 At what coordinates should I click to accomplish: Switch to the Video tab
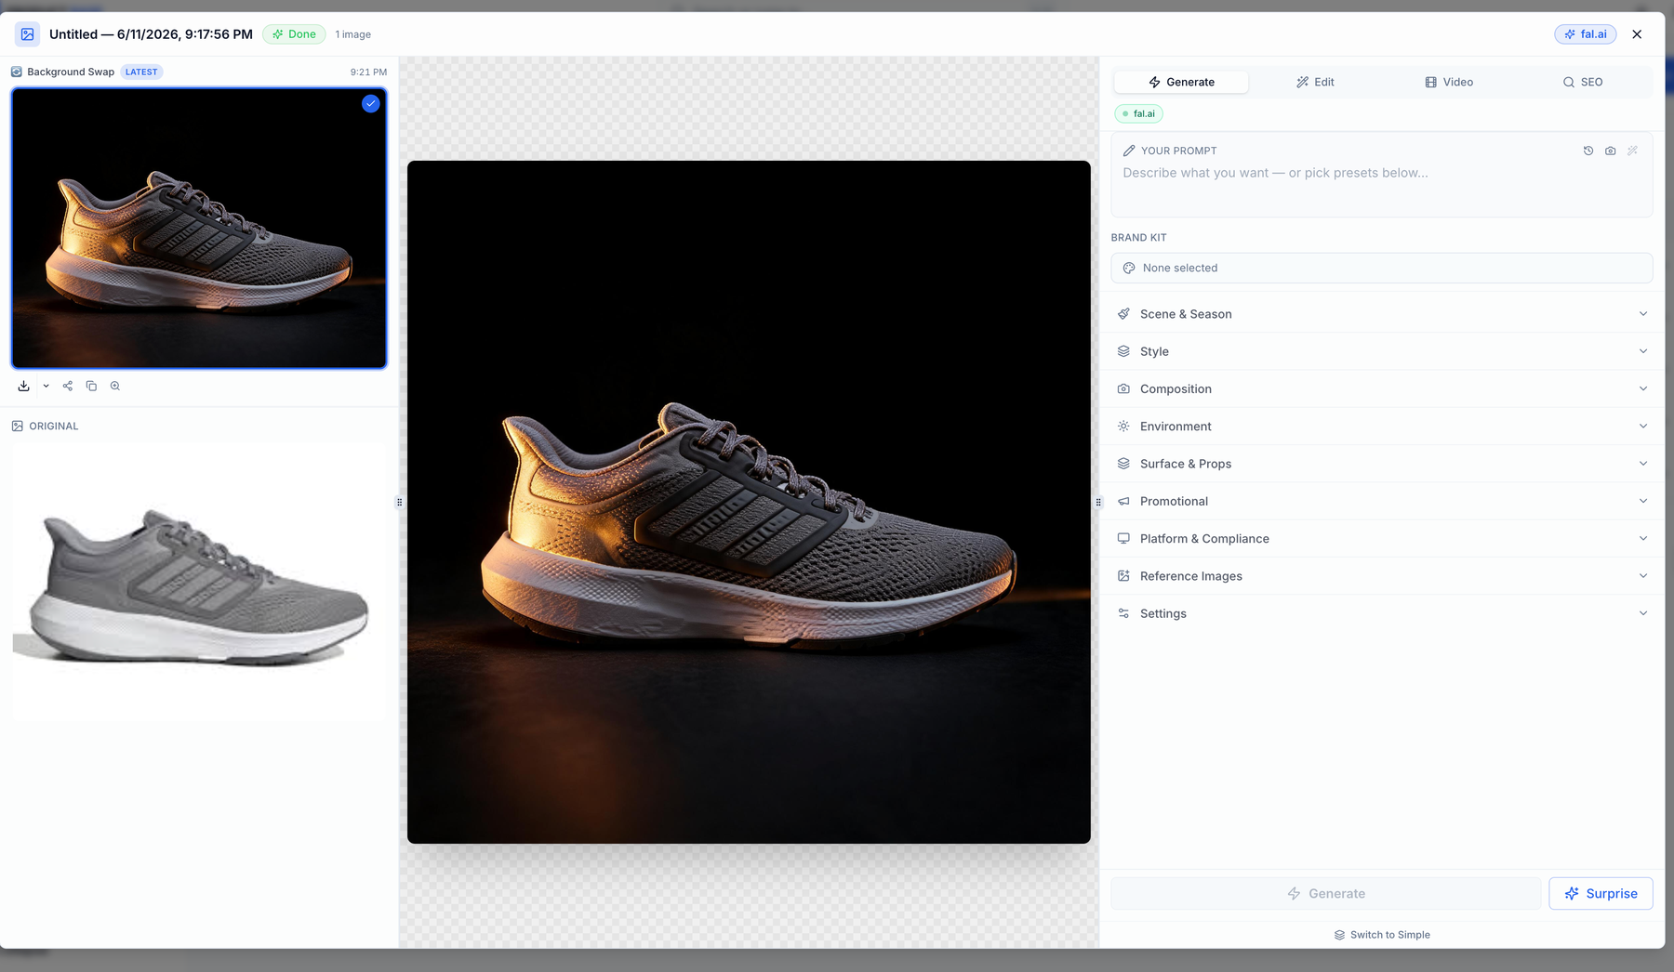1449,82
